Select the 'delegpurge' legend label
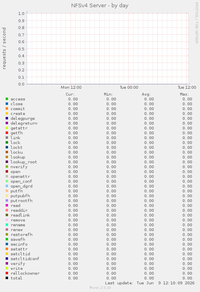Image resolution: width=200 pixels, height=292 pixels. click(x=23, y=119)
